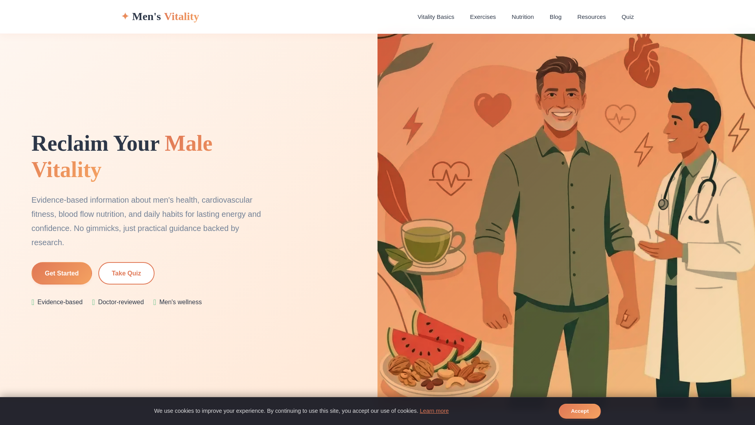Accept the cookie notice
Image resolution: width=755 pixels, height=425 pixels.
(x=580, y=411)
